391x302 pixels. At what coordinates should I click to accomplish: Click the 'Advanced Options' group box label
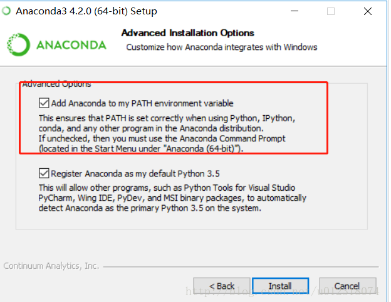56,84
